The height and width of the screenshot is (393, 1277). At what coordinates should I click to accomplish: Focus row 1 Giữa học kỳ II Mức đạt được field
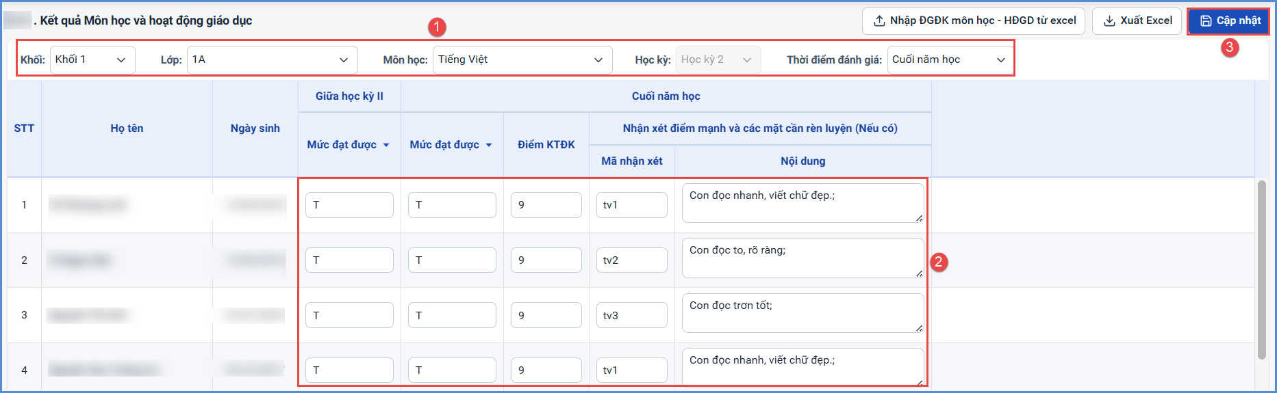pyautogui.click(x=349, y=205)
